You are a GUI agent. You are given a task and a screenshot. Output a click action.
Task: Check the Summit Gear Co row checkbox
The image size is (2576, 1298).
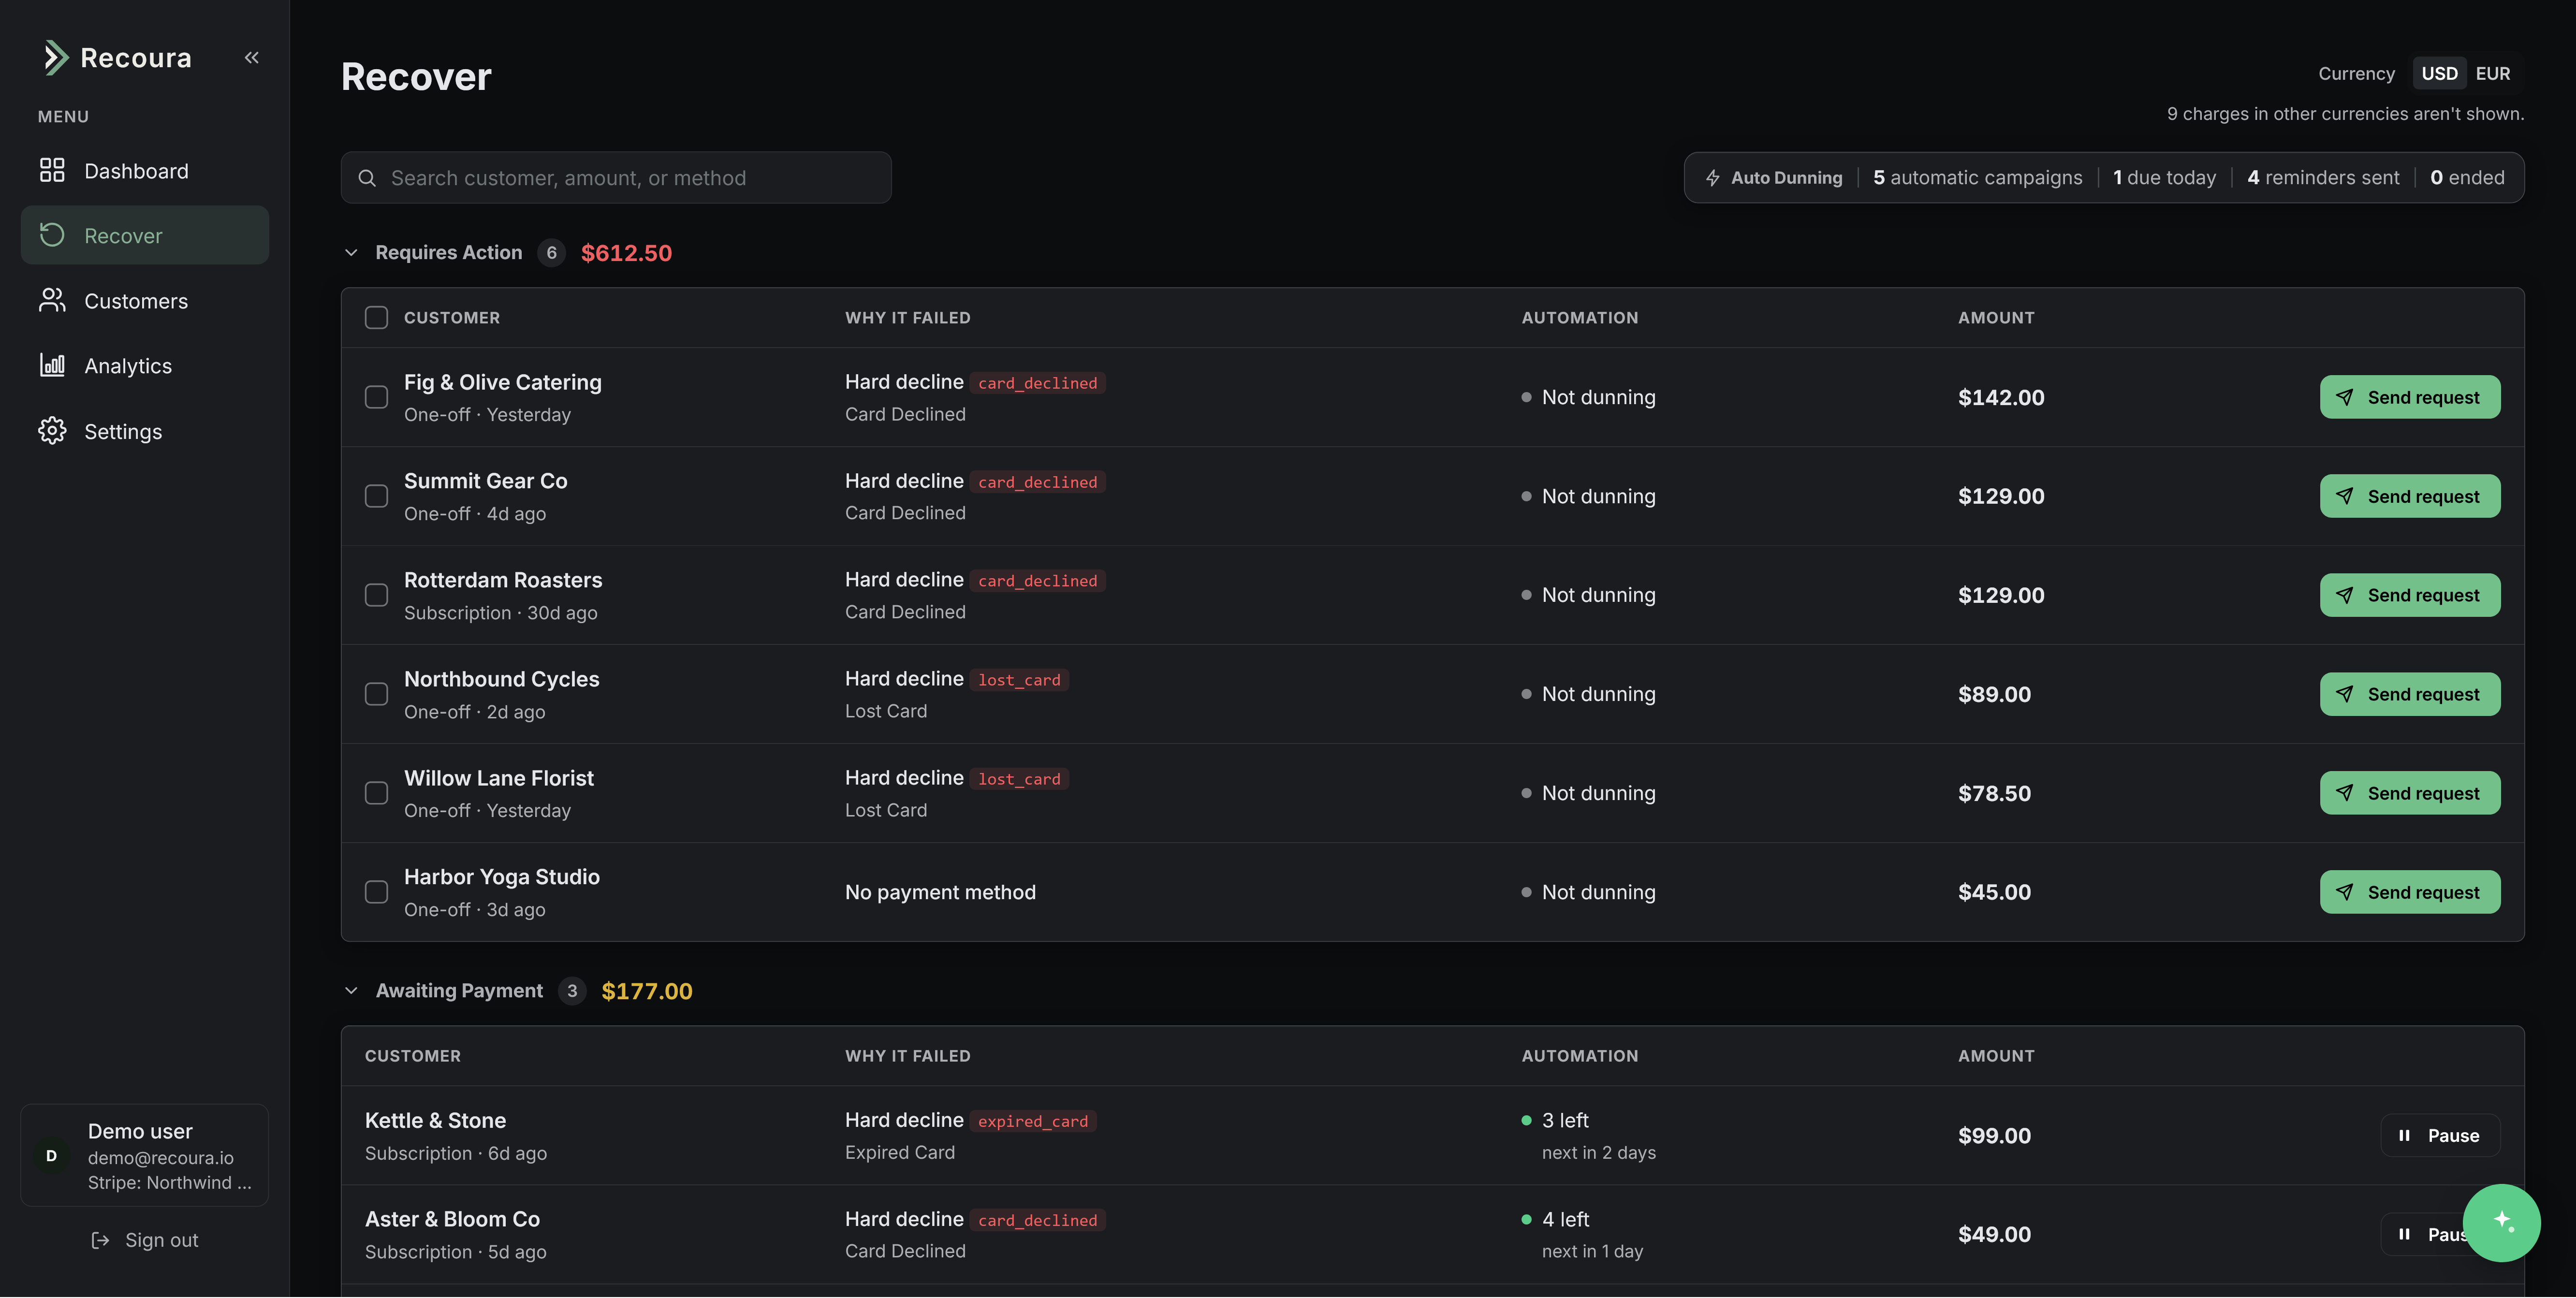click(x=376, y=496)
